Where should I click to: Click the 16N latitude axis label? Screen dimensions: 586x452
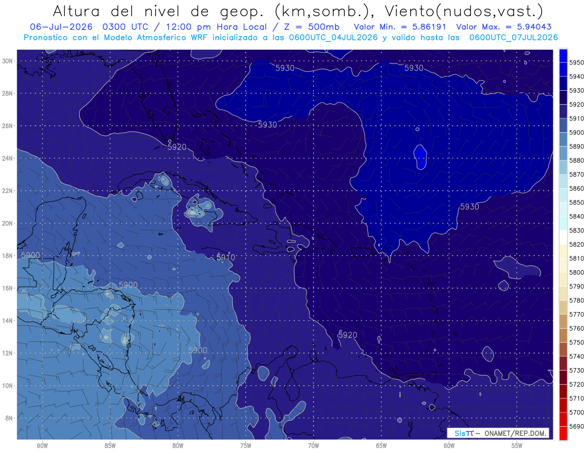click(7, 288)
